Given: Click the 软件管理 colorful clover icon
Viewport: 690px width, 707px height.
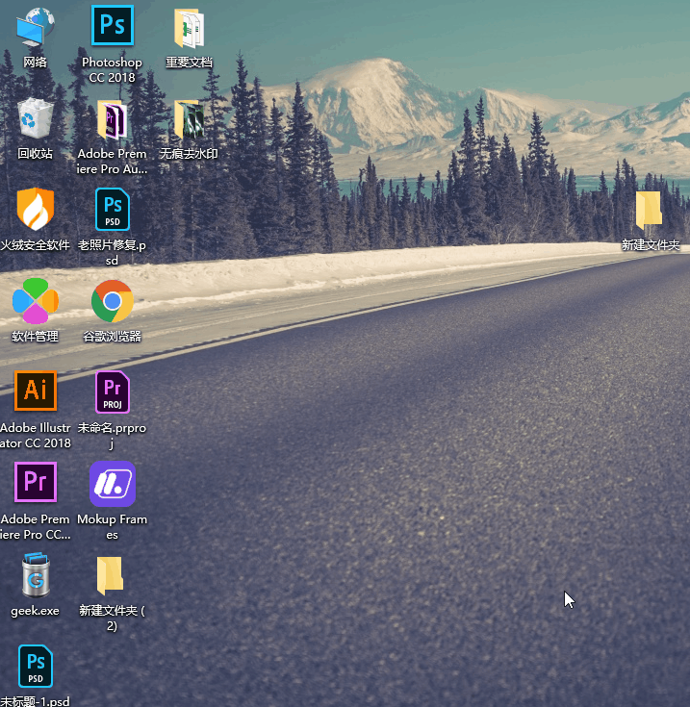Looking at the screenshot, I should (x=36, y=302).
